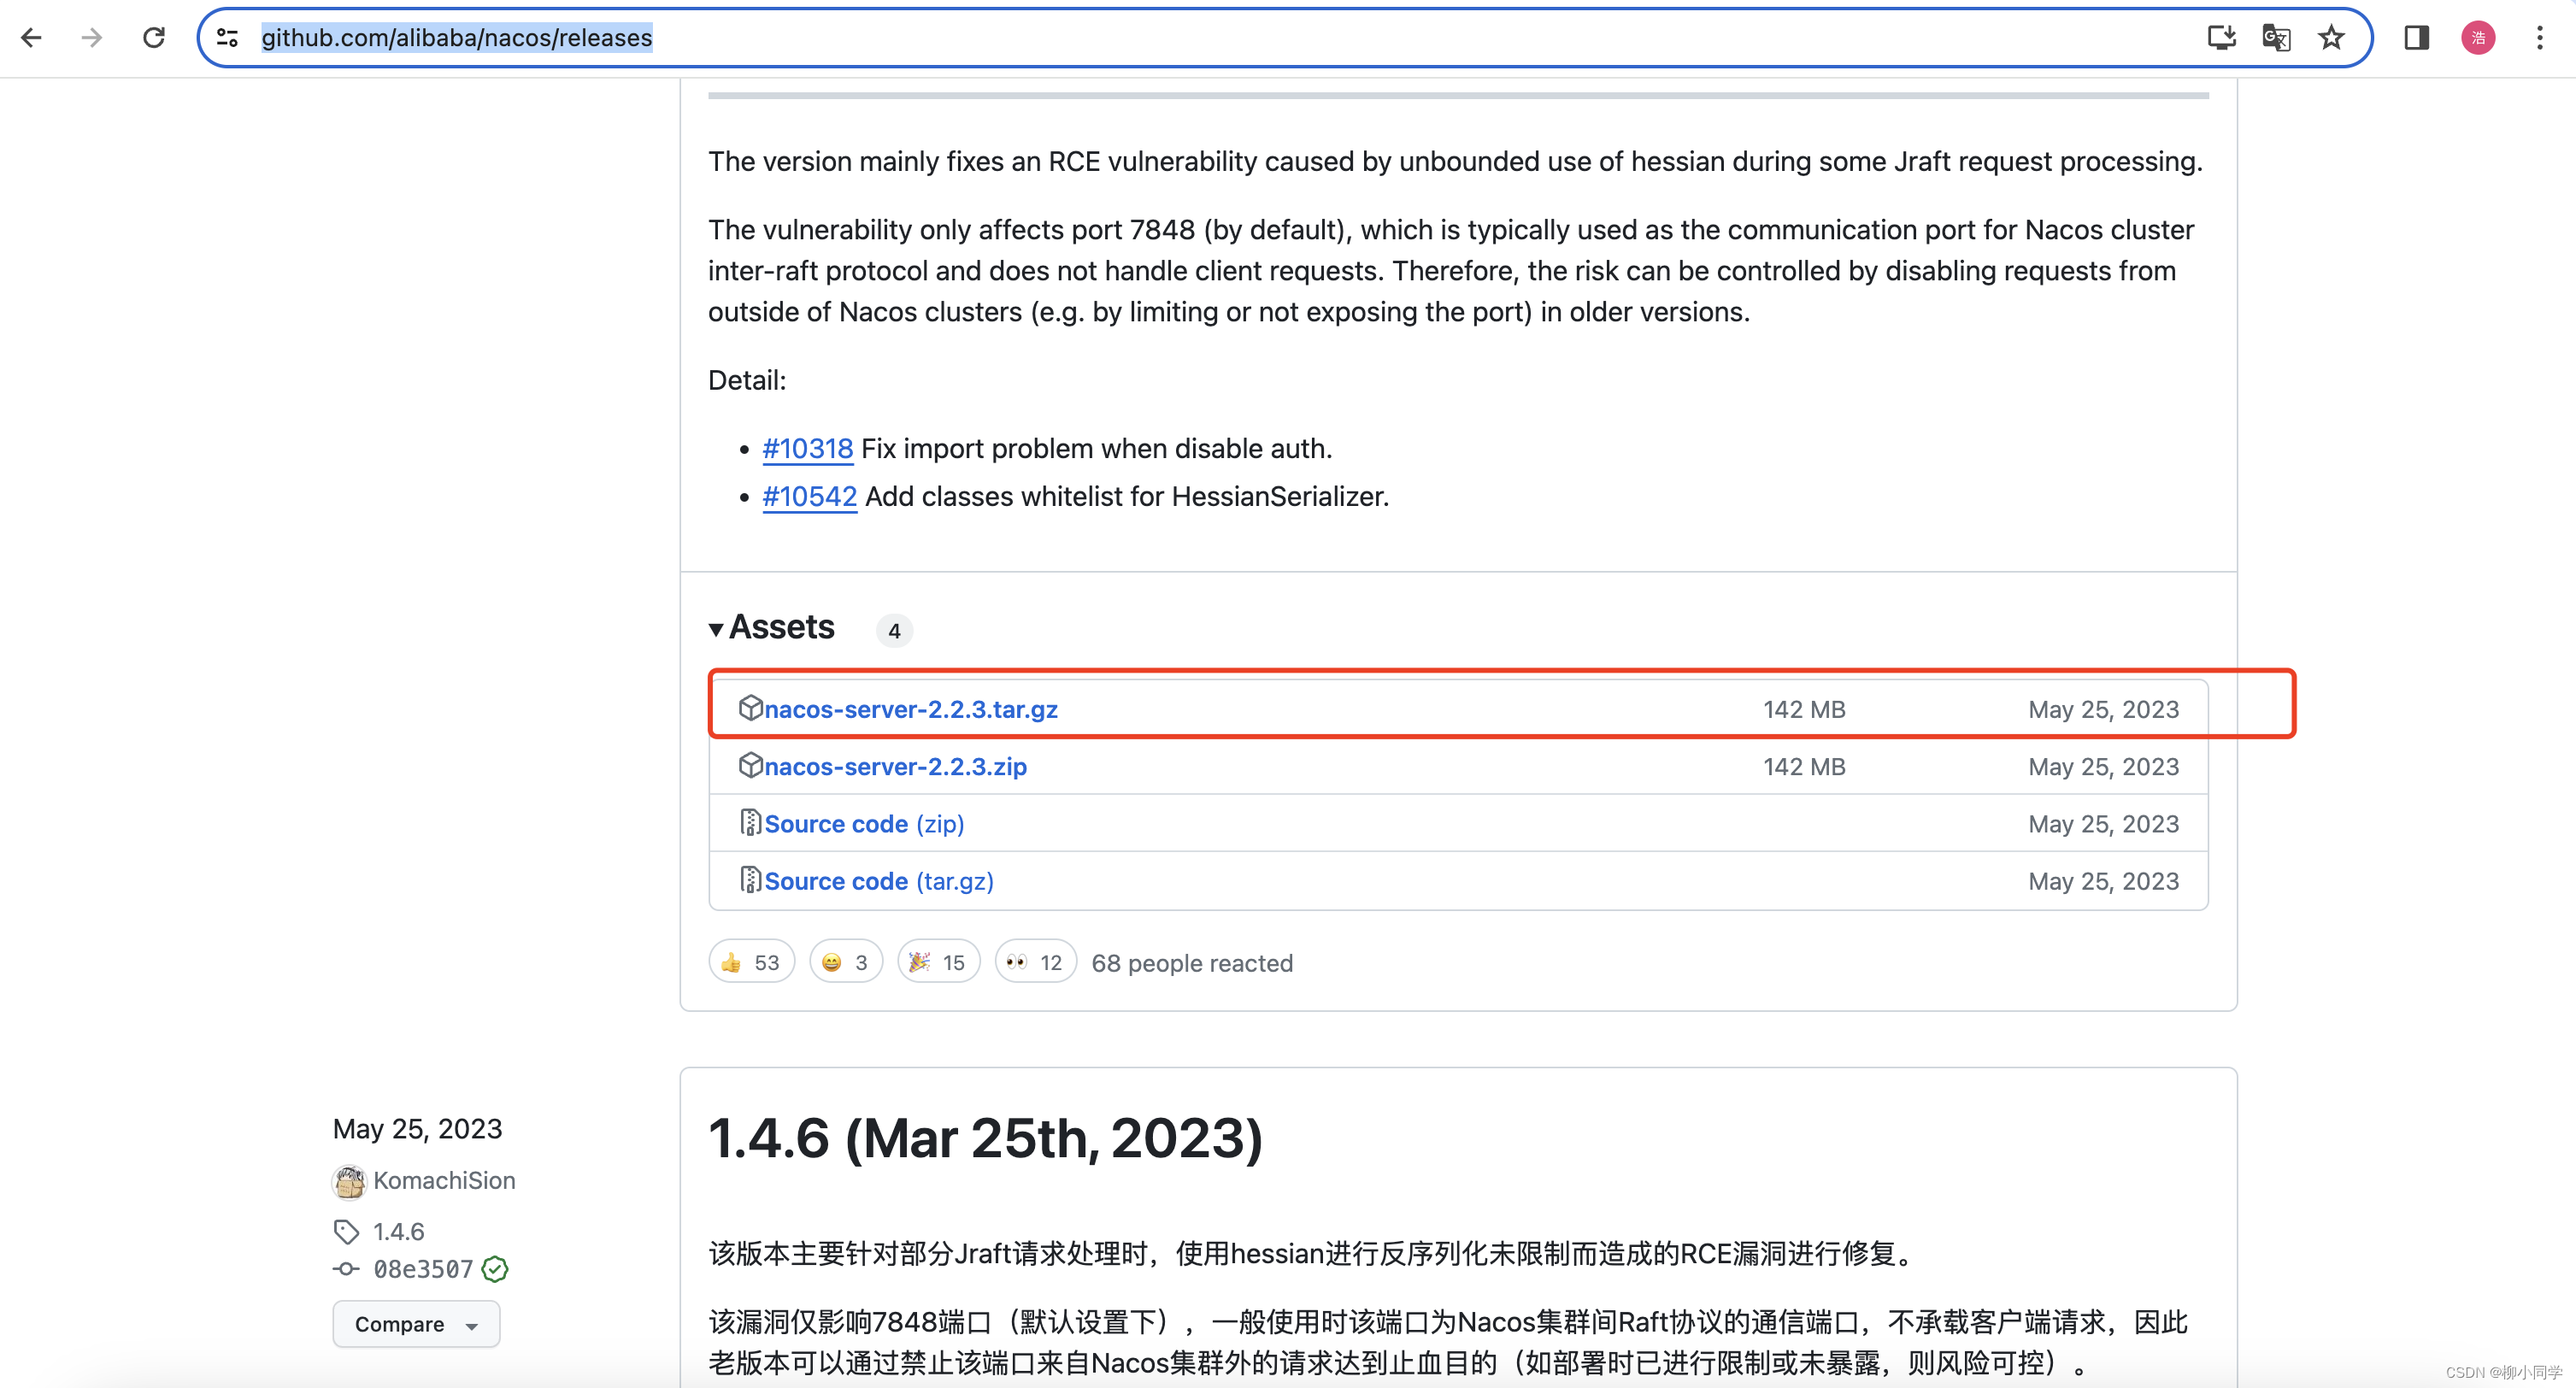This screenshot has height=1388, width=2576.
Task: Go back with the browser back arrow
Action: coord(31,38)
